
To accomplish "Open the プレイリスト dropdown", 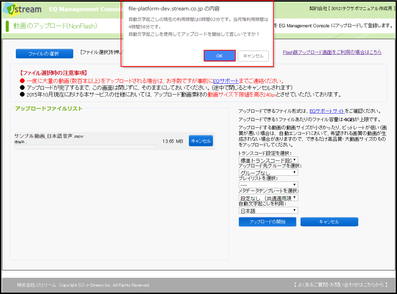I will (x=268, y=185).
